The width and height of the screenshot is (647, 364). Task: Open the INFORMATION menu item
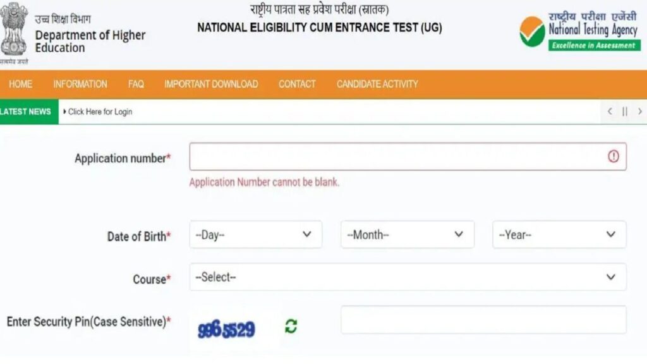pyautogui.click(x=80, y=84)
